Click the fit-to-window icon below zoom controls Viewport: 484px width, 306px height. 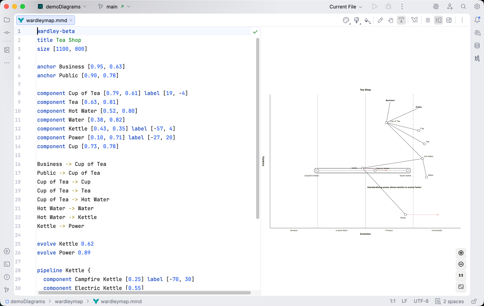(x=461, y=287)
